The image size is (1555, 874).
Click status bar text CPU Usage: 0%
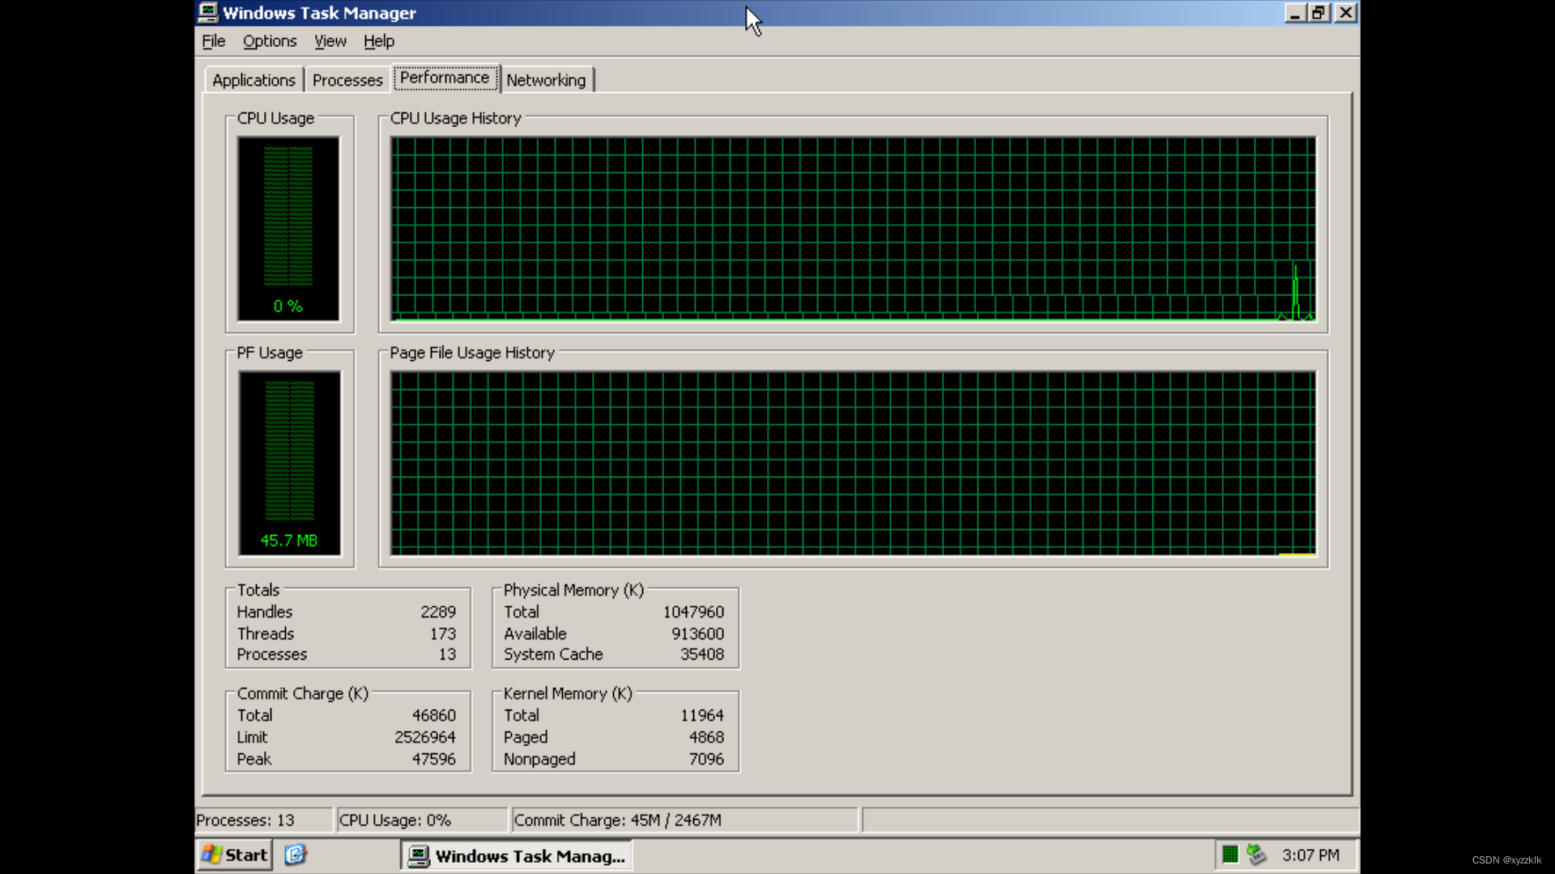(395, 820)
